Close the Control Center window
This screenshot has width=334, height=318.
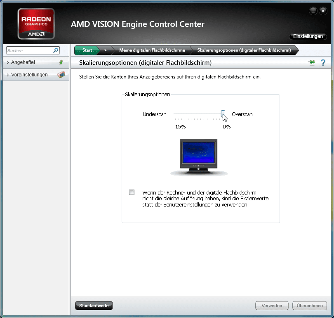(x=323, y=11)
